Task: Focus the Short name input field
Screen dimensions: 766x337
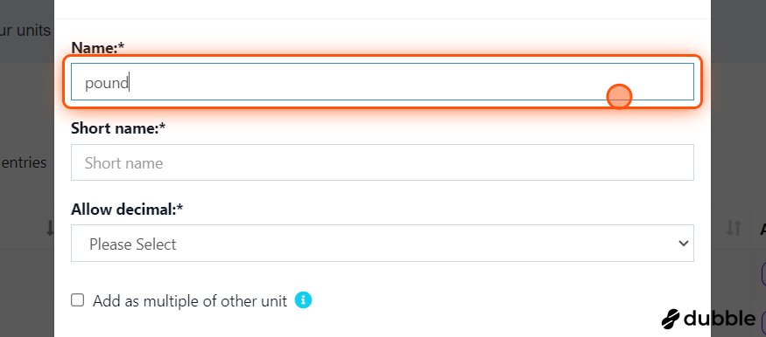Action: 382,162
